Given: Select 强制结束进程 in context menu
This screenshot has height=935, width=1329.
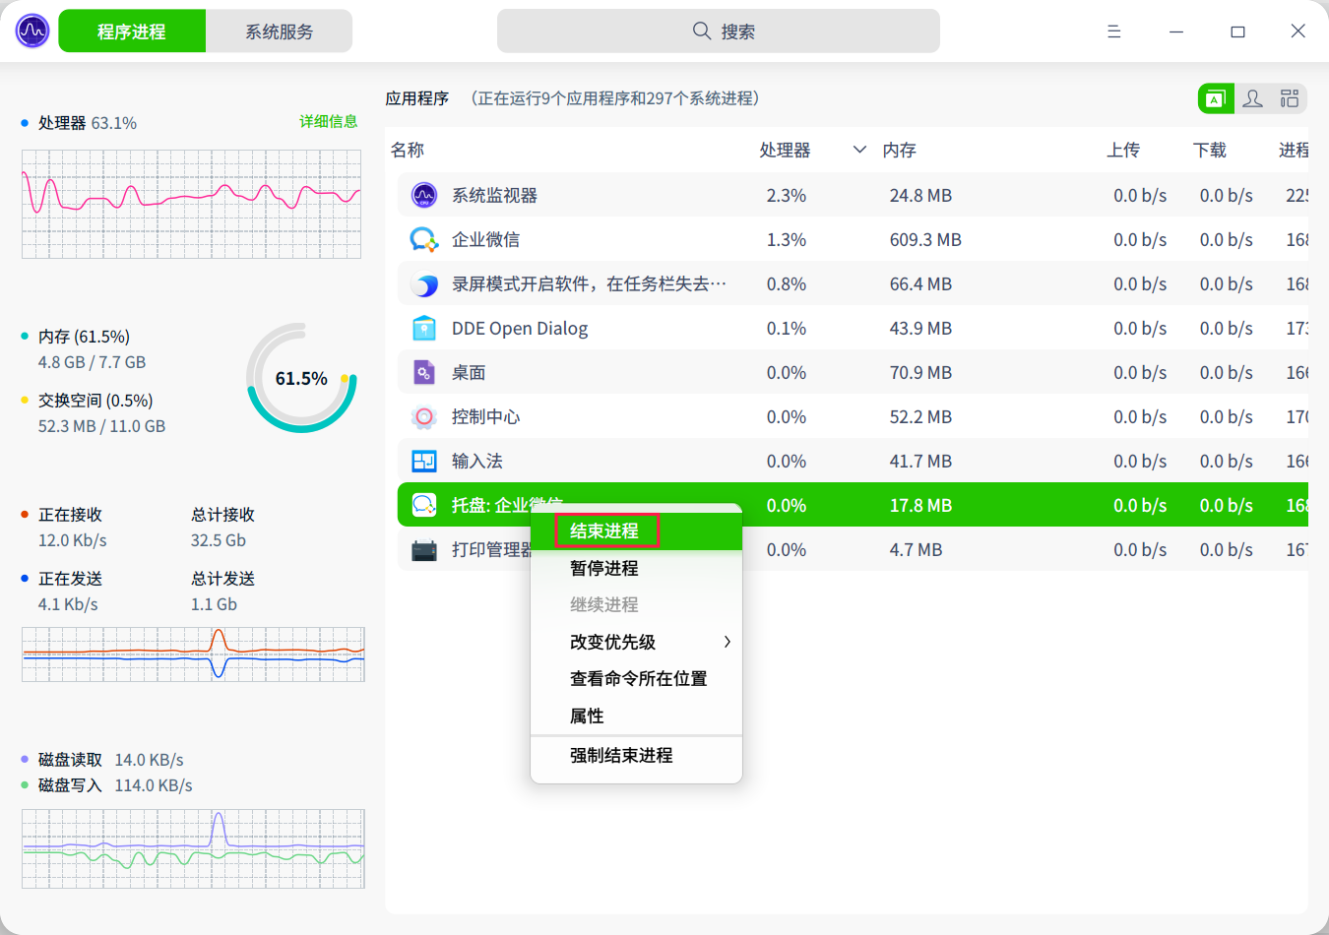Looking at the screenshot, I should [x=621, y=756].
